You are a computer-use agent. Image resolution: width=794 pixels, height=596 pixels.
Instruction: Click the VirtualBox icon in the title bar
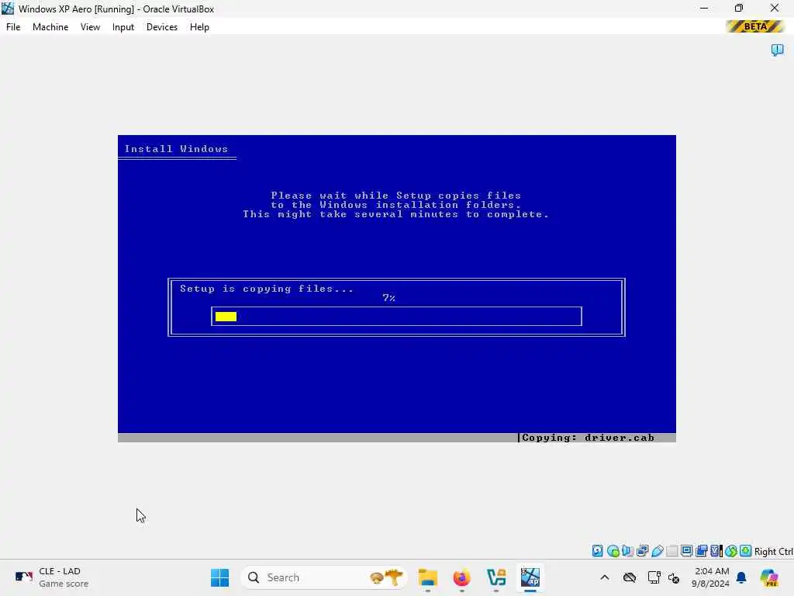(x=8, y=8)
